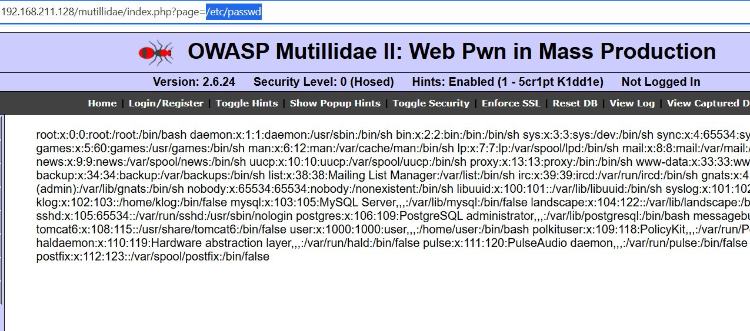Toggle Security level in the menu
This screenshot has width=750, height=331.
(431, 103)
